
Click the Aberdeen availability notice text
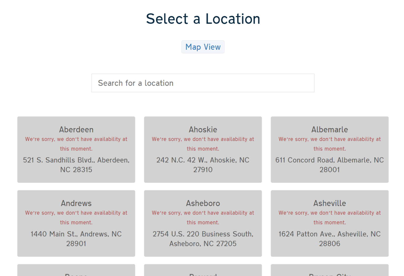click(x=76, y=144)
